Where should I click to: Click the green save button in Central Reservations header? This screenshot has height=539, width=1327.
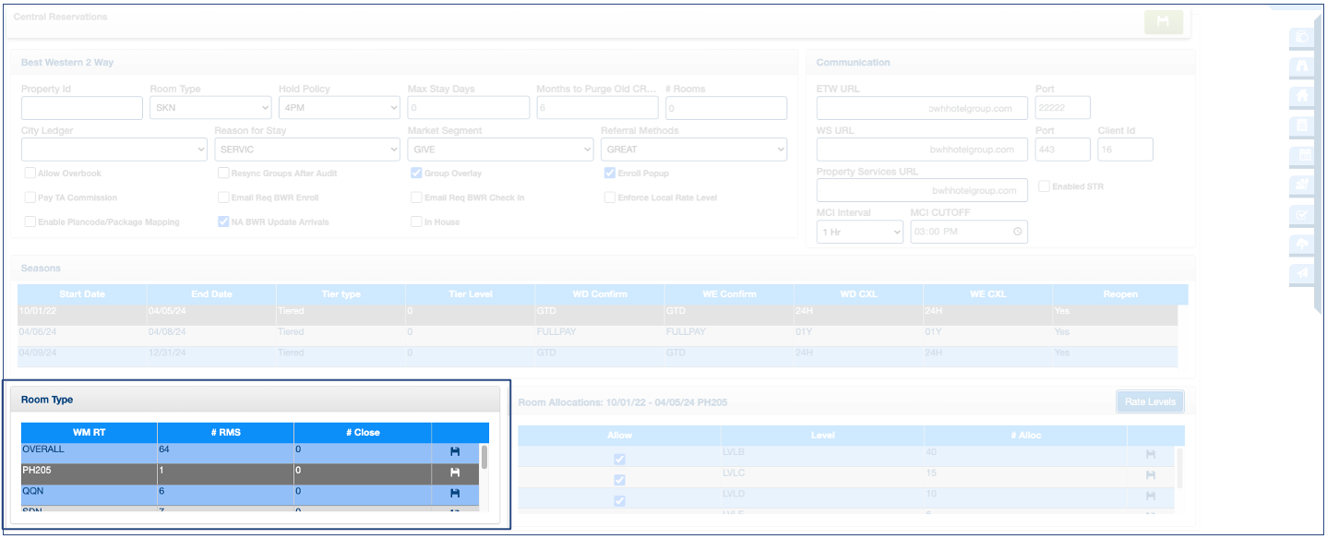coord(1163,22)
